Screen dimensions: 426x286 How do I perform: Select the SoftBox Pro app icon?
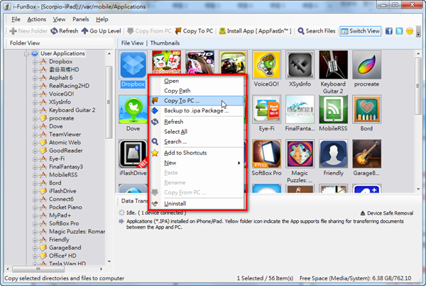click(x=266, y=154)
